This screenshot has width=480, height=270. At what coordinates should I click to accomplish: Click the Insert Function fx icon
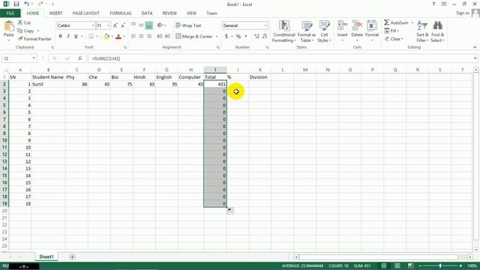click(x=80, y=58)
